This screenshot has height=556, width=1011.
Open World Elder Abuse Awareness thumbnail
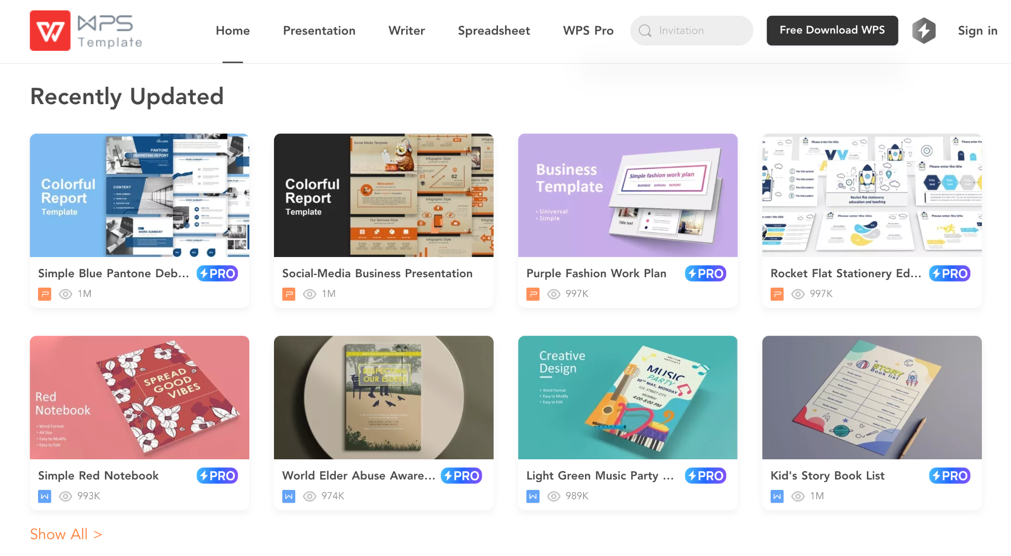coord(384,398)
